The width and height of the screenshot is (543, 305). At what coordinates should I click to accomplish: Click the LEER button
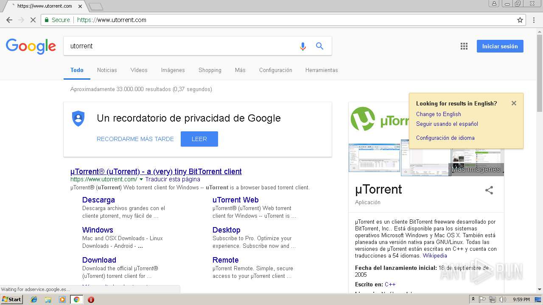click(x=199, y=139)
